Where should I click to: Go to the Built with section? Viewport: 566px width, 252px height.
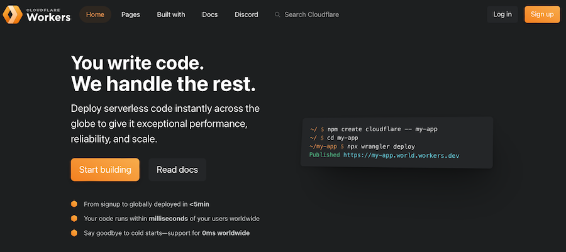pos(171,14)
